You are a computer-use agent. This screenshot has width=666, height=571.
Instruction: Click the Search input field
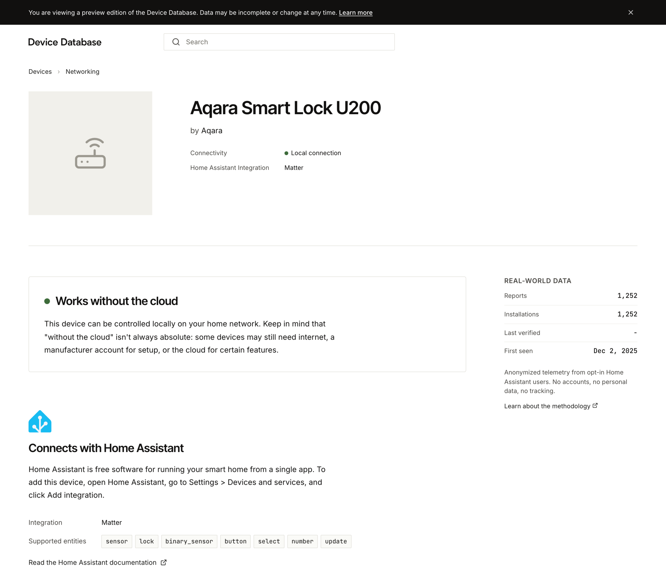(279, 42)
